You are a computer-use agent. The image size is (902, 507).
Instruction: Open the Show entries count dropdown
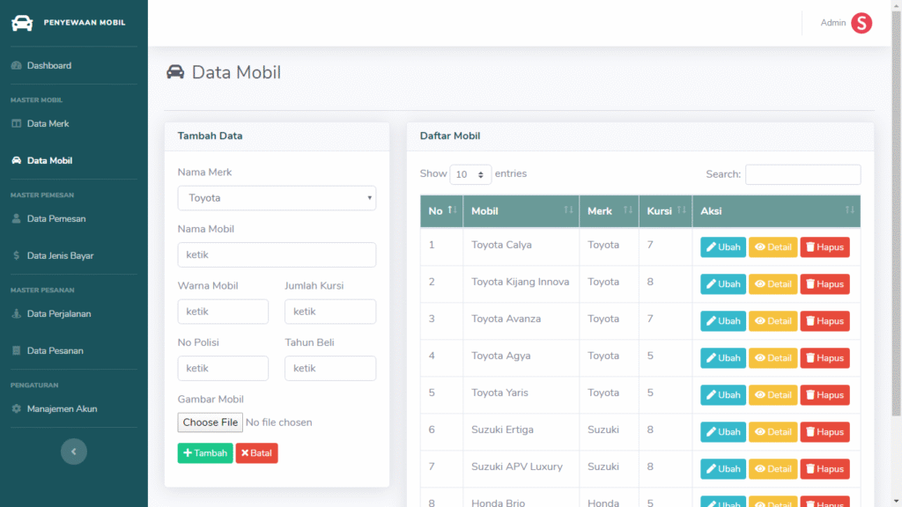470,174
